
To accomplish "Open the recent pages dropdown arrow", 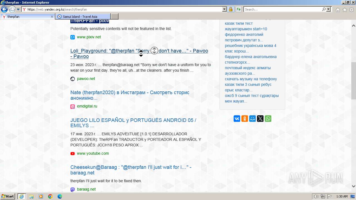I will coord(18,9).
